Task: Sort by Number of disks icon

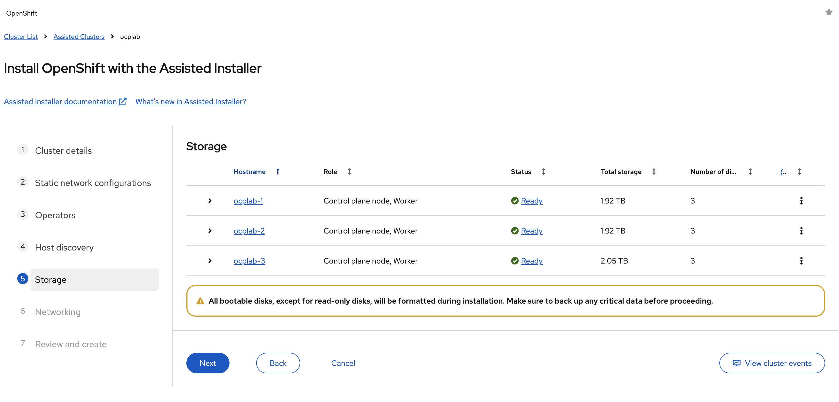Action: point(750,172)
